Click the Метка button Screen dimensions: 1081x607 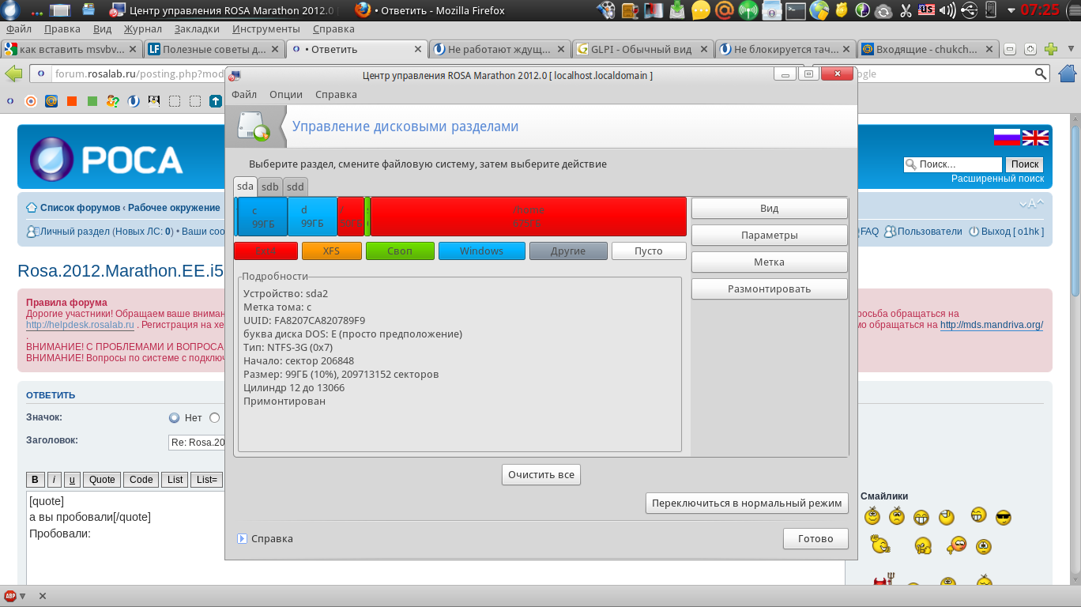(770, 262)
